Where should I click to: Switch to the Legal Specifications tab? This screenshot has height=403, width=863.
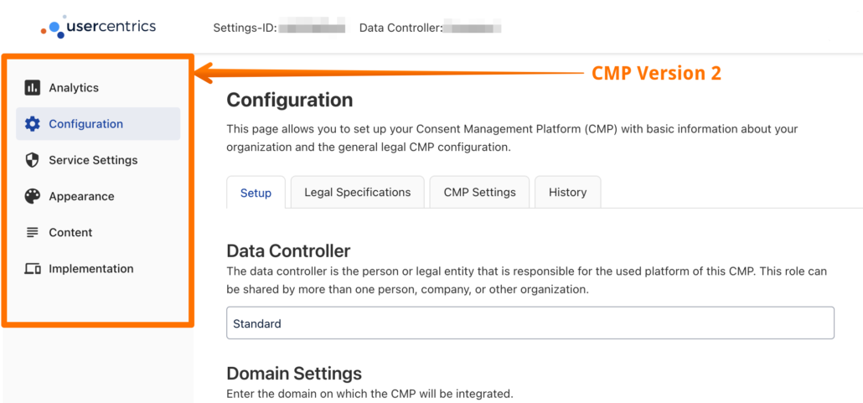click(357, 192)
